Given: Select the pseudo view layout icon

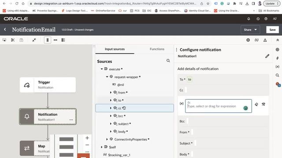Looking at the screenshot, I should tap(63, 40).
